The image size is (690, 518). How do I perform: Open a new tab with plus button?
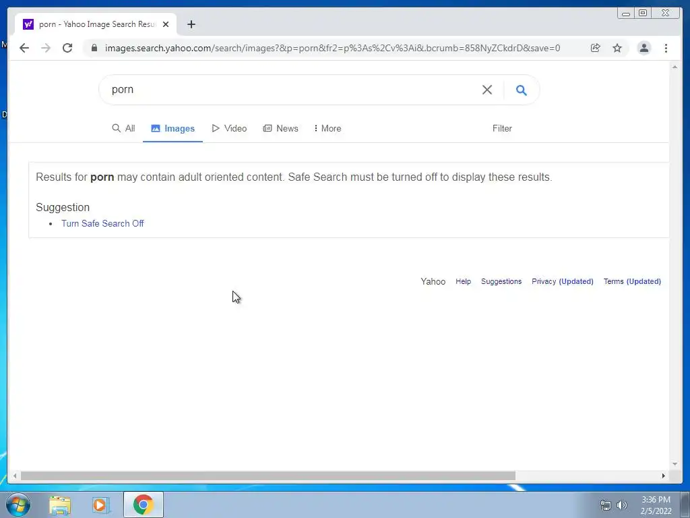point(191,24)
